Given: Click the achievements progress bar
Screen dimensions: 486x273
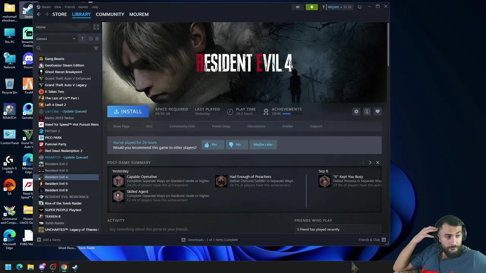Looking at the screenshot, I should coord(292,114).
